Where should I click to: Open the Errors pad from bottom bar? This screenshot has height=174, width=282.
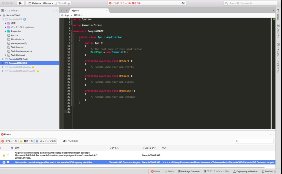pyautogui.click(x=156, y=172)
